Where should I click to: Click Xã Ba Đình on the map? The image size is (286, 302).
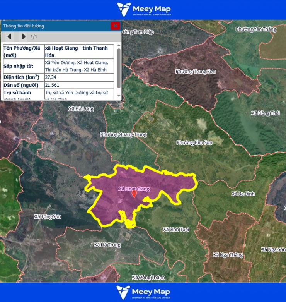pos(243,193)
